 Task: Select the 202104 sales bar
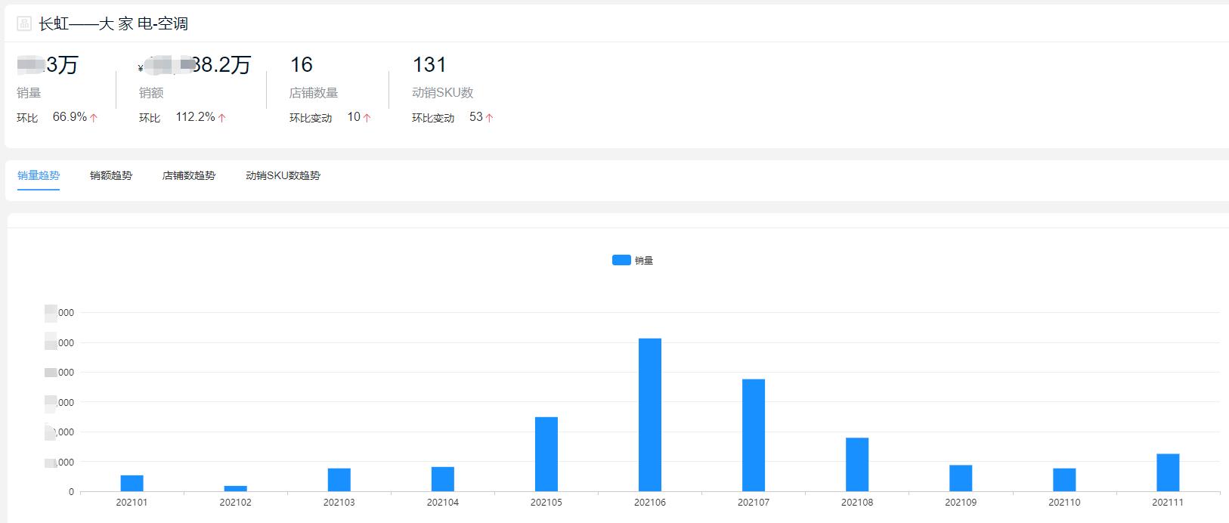443,479
